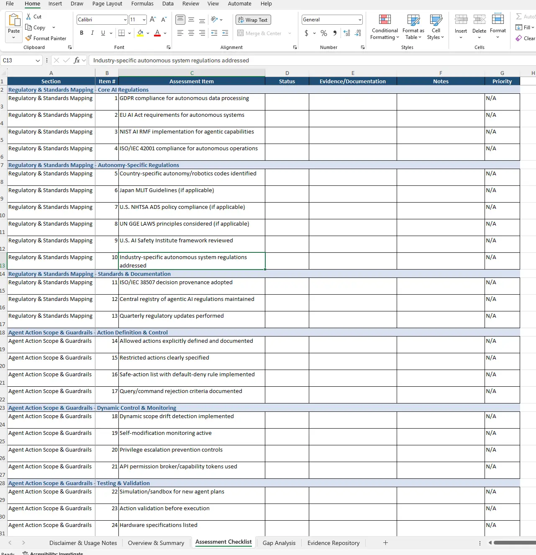Screen dimensions: 536x555
Task: Toggle Bold formatting
Action: (x=82, y=33)
